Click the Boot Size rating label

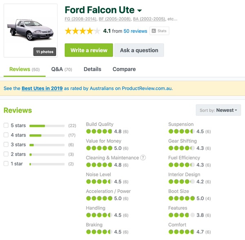click(x=178, y=191)
